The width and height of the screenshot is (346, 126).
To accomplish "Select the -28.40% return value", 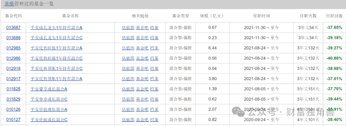I will [334, 120].
